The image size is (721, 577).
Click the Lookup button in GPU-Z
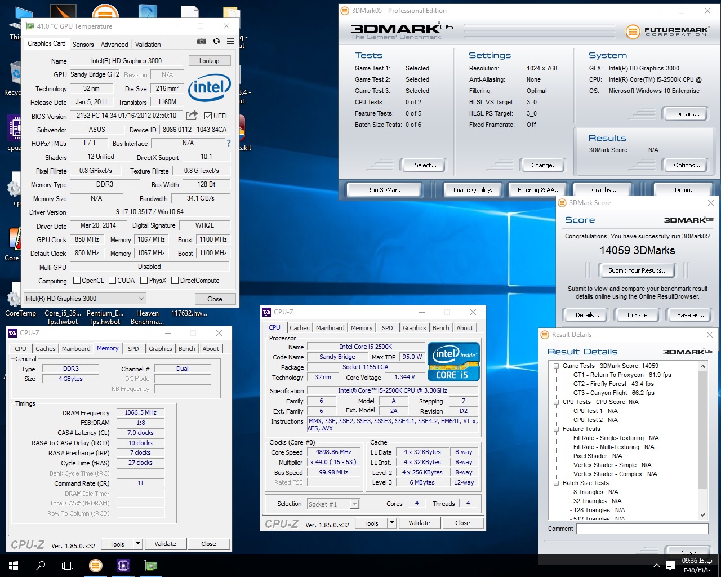click(x=209, y=60)
